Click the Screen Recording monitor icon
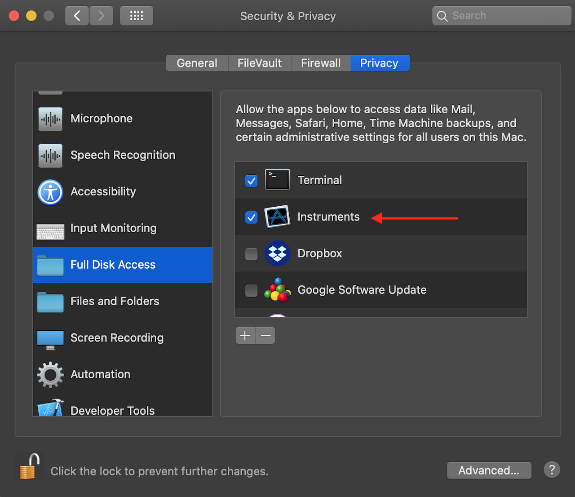The width and height of the screenshot is (575, 497). click(50, 340)
